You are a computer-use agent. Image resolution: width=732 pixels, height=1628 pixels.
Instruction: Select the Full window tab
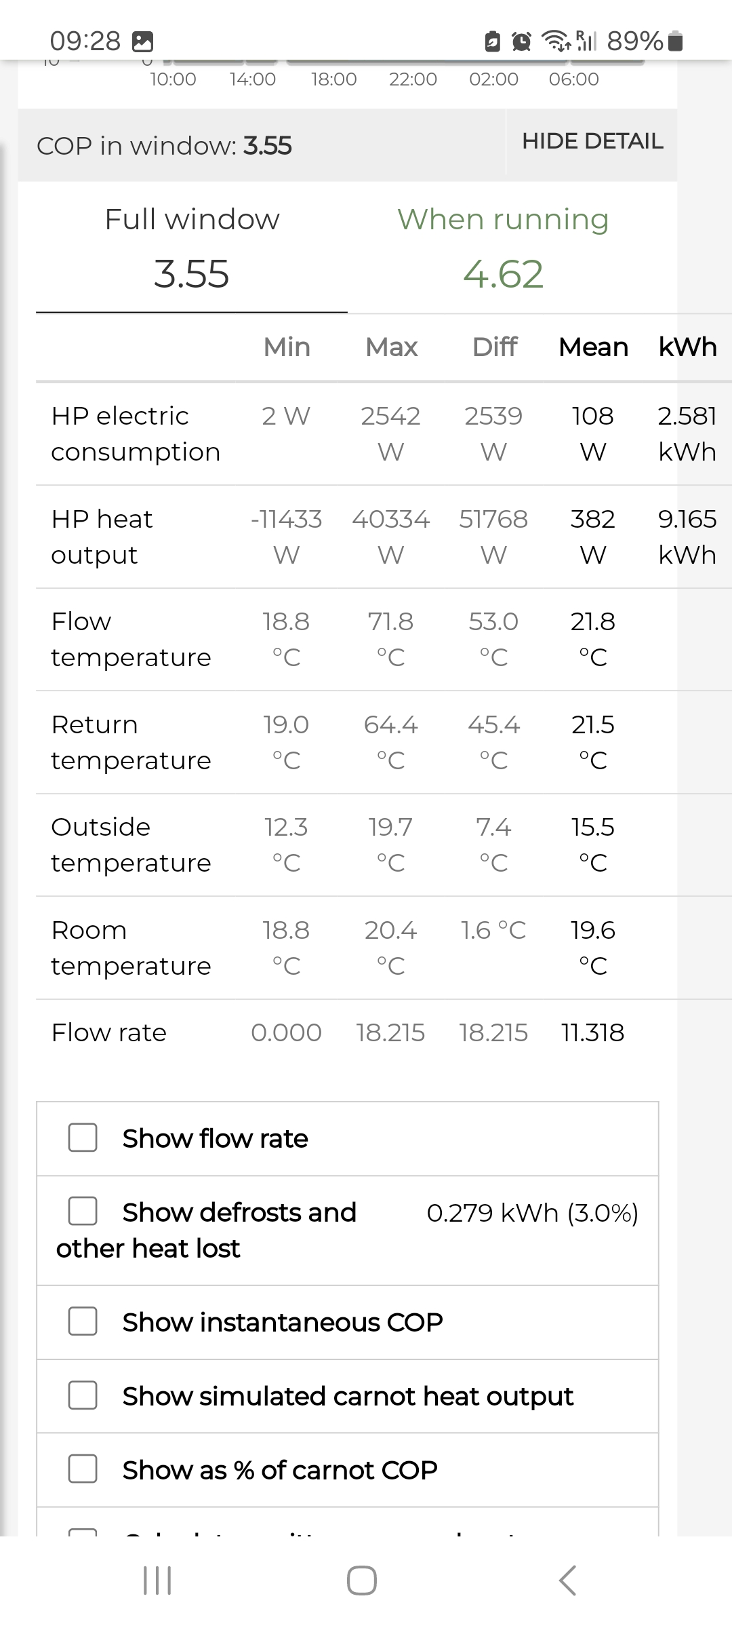[x=192, y=246]
